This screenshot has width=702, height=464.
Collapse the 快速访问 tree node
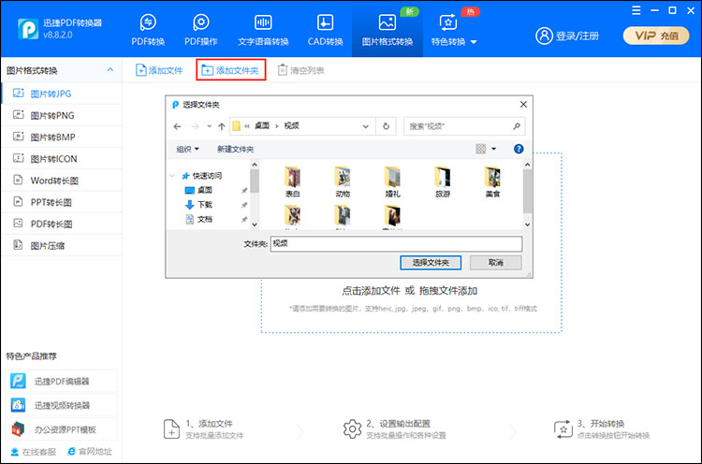[172, 176]
